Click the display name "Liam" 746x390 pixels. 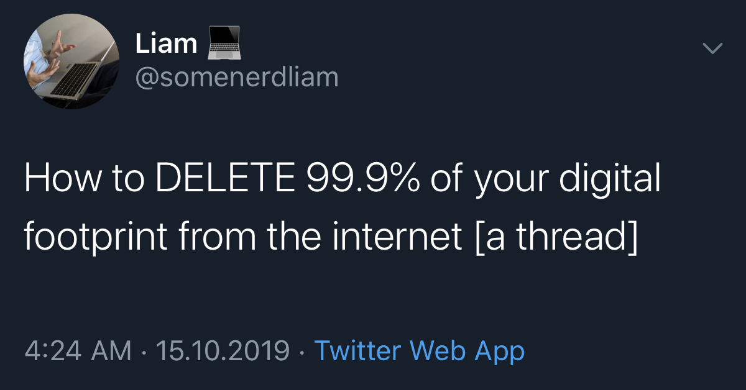coord(166,45)
